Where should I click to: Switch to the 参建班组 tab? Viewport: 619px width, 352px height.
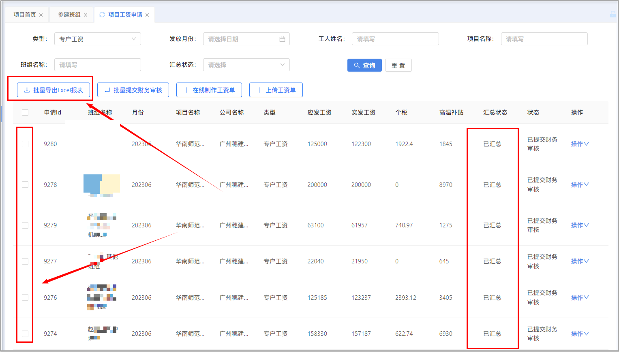69,15
